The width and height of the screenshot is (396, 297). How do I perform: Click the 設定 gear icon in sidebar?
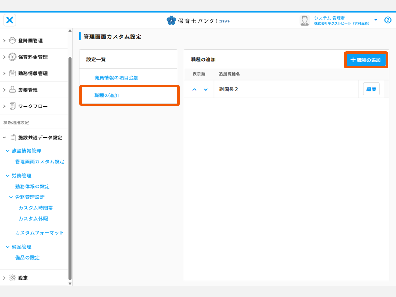point(12,278)
